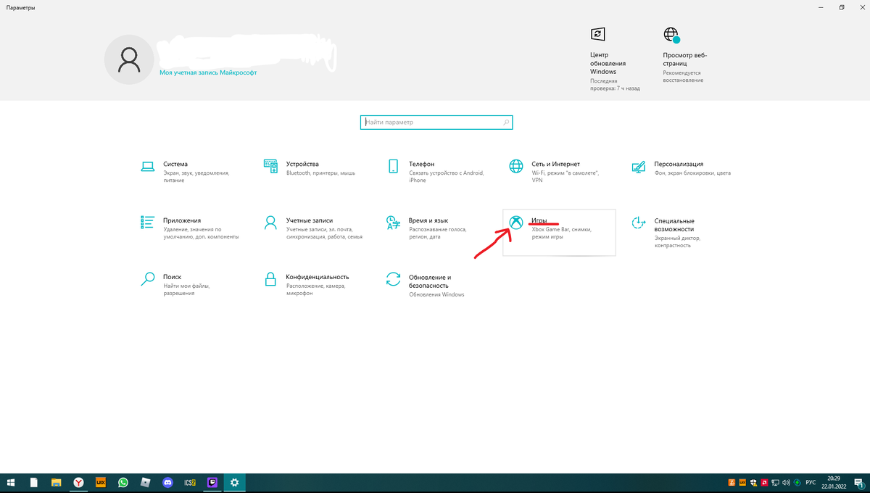Open Roblox from the taskbar
The width and height of the screenshot is (870, 493).
(x=146, y=482)
